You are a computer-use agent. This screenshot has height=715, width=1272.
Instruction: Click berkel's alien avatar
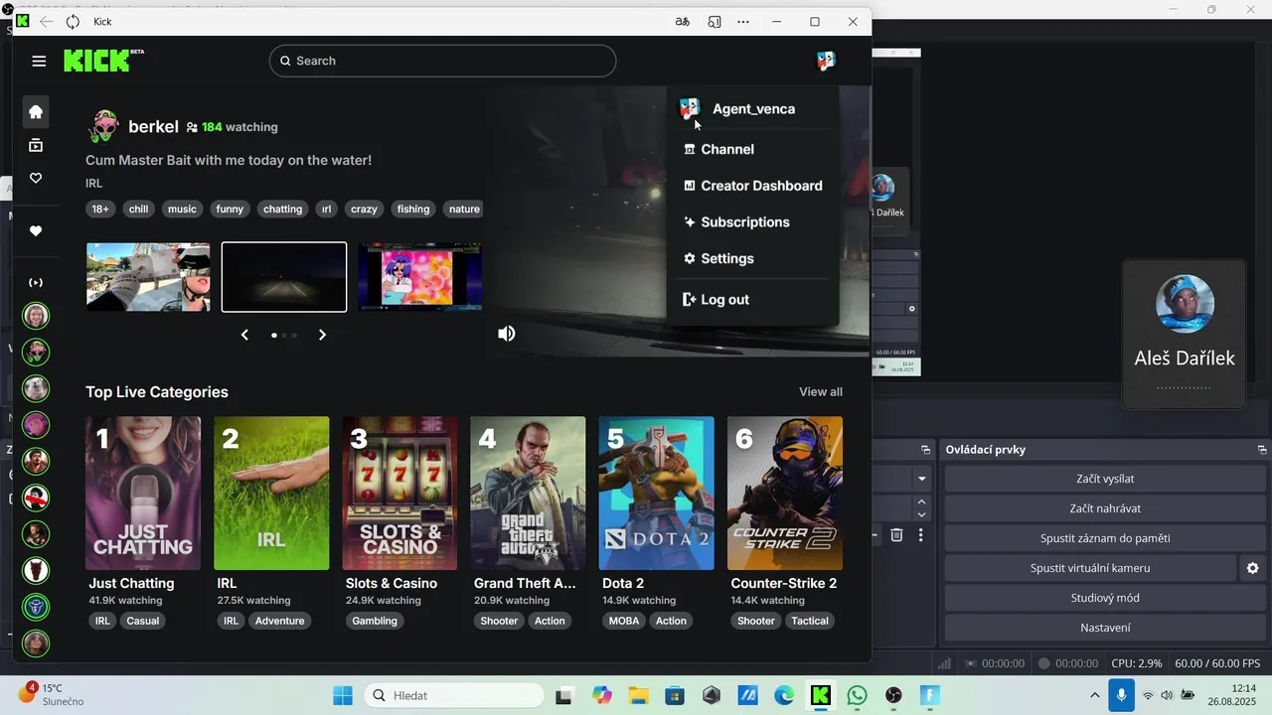point(103,126)
